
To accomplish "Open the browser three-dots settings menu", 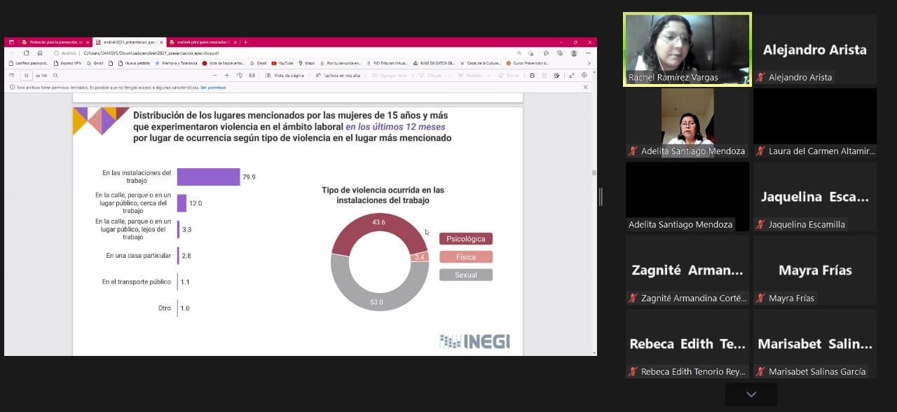I will [x=587, y=53].
